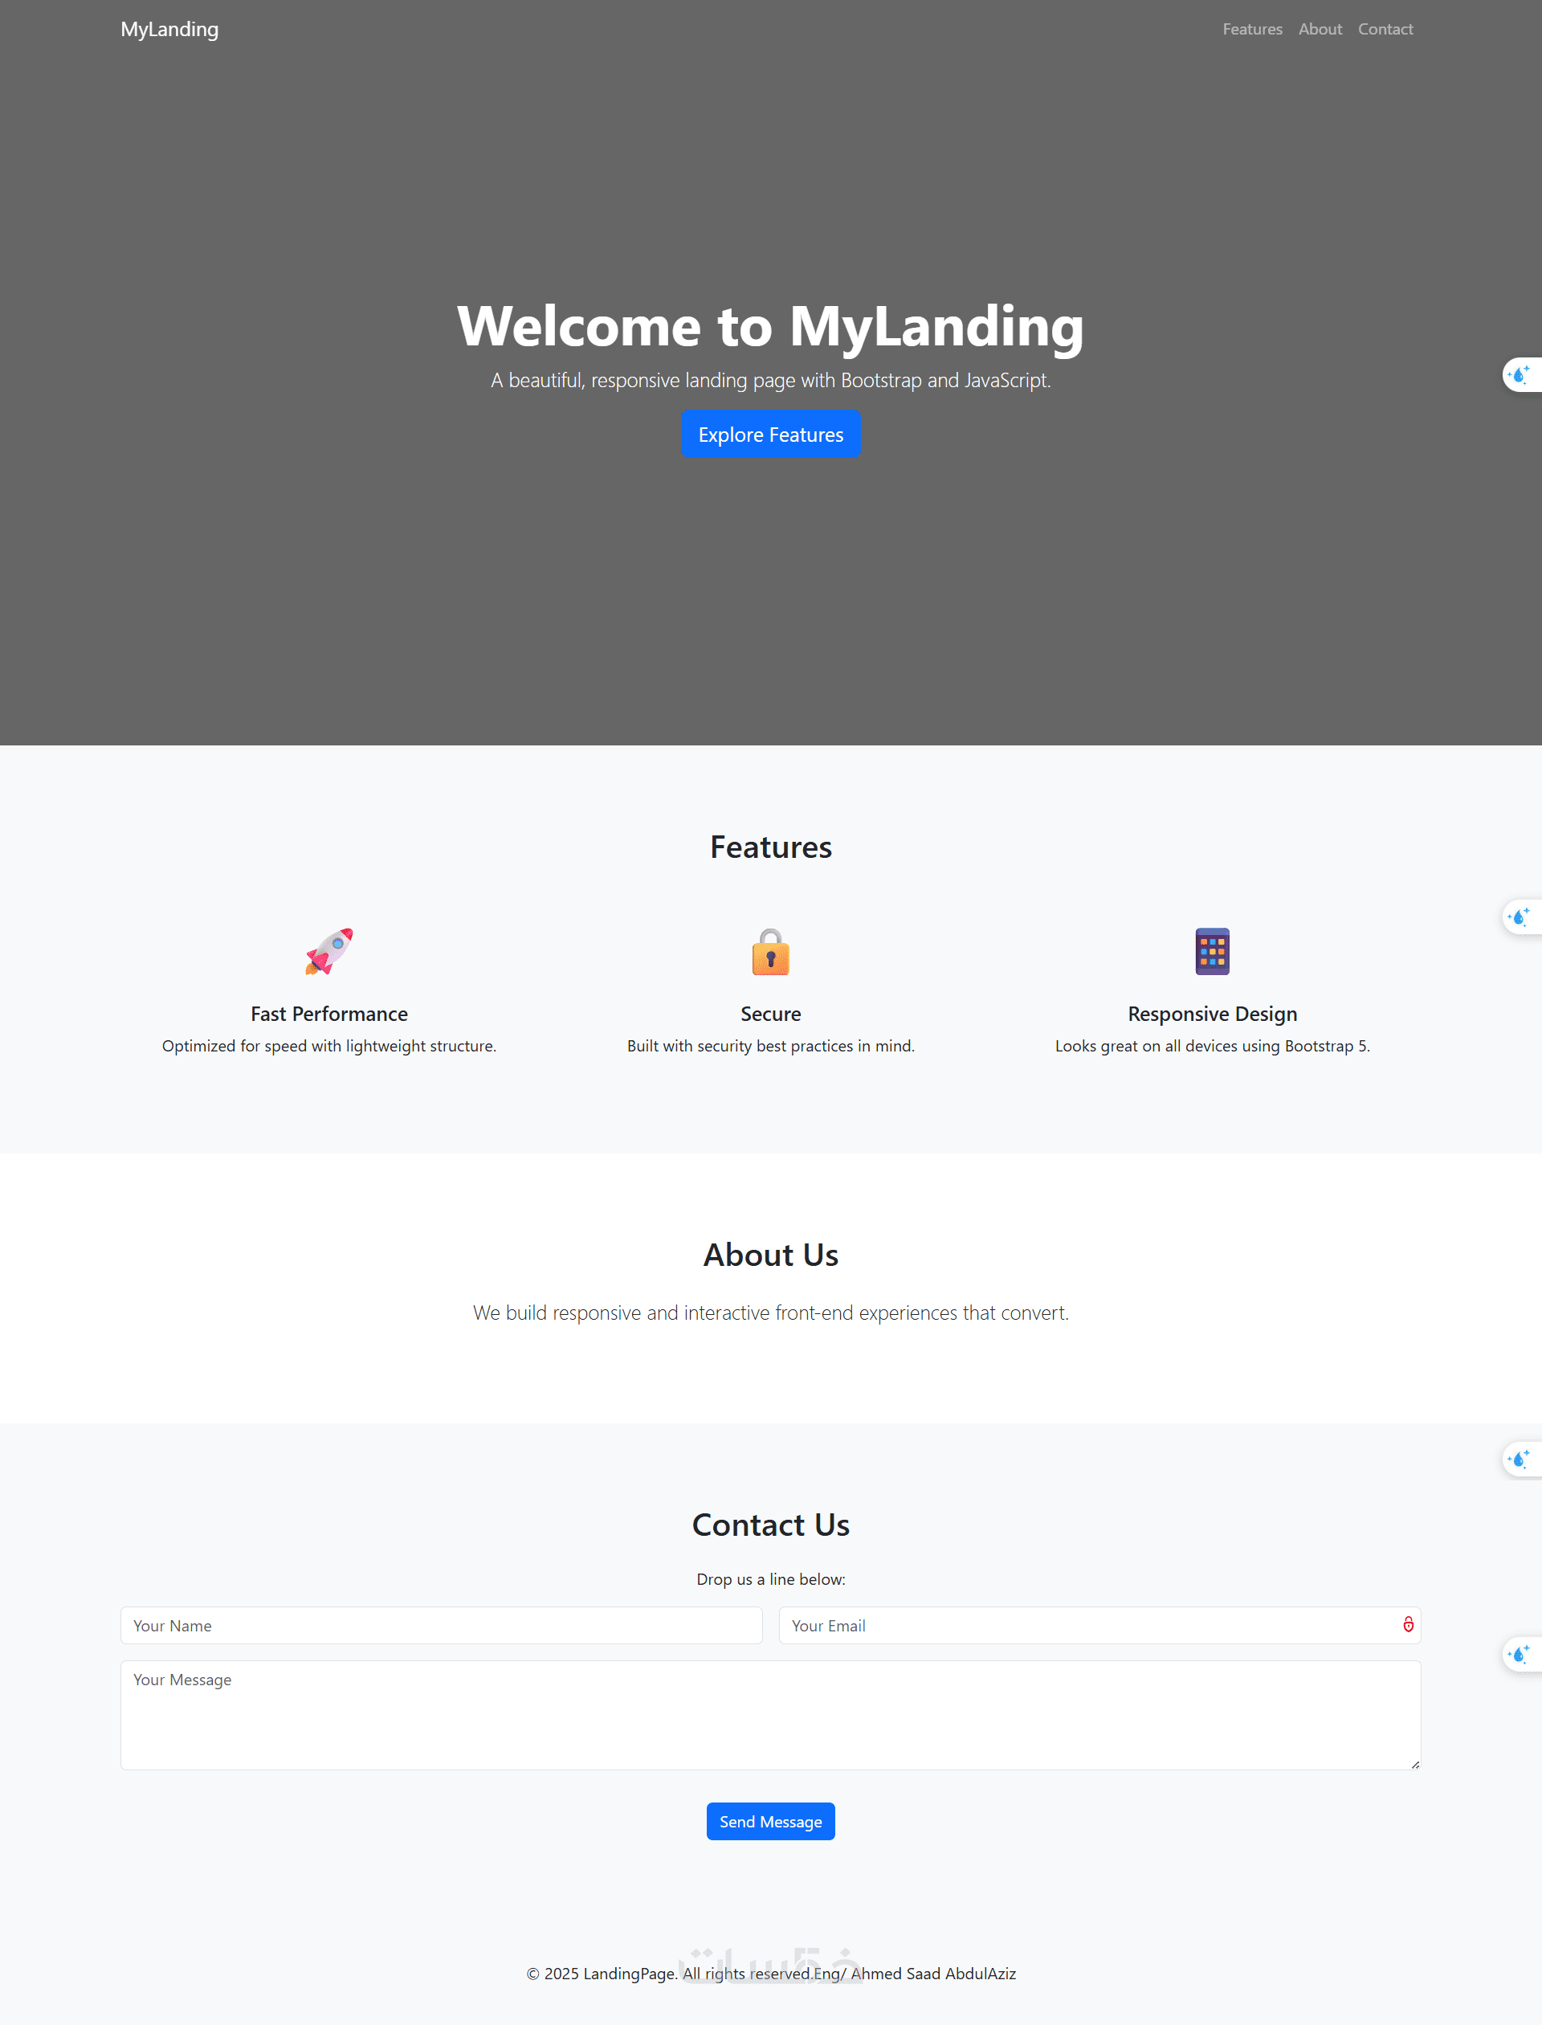Focus the Your Name input field
This screenshot has height=2025, width=1542.
coord(441,1626)
